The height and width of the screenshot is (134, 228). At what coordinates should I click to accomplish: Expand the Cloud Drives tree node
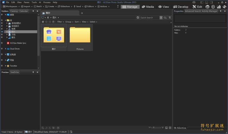click(5, 49)
